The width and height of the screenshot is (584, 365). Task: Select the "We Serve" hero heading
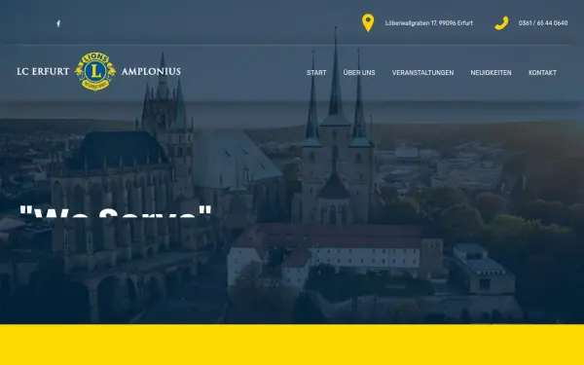coord(116,212)
